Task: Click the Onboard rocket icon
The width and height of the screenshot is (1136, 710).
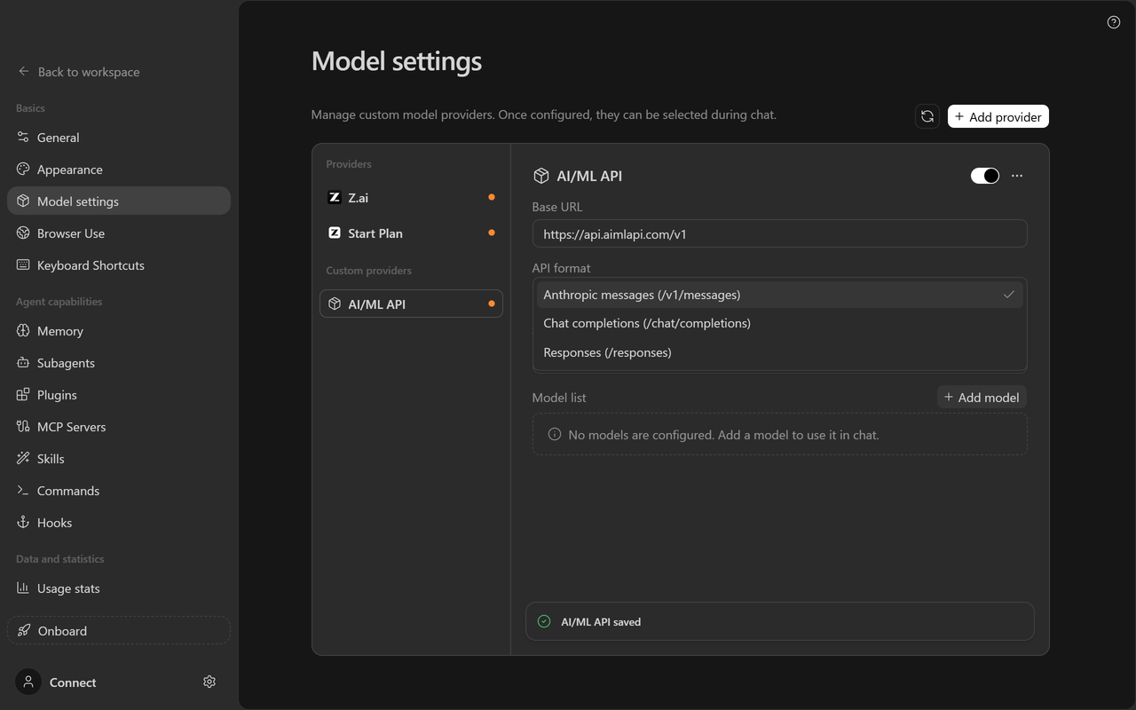Action: coord(24,631)
